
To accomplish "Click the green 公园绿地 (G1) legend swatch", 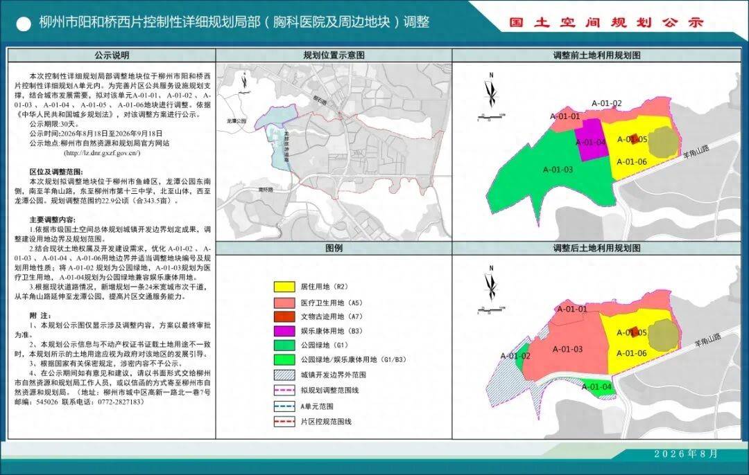I will tap(284, 345).
